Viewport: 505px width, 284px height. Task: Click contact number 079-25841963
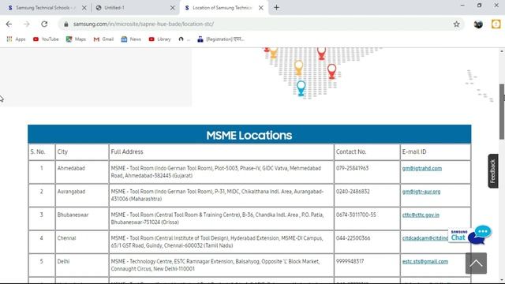352,168
